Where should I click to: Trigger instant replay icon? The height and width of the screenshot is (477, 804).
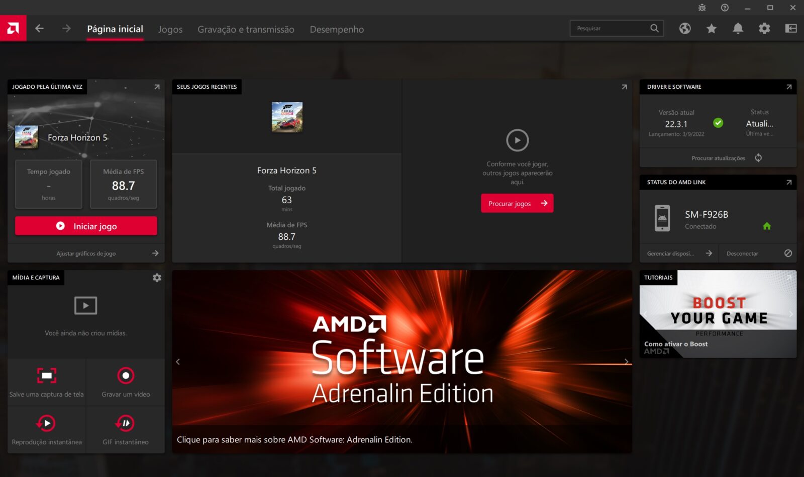click(x=47, y=423)
